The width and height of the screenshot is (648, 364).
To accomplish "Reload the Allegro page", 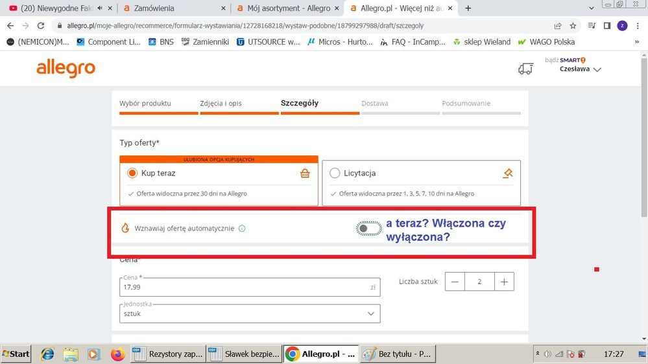I will [x=40, y=26].
